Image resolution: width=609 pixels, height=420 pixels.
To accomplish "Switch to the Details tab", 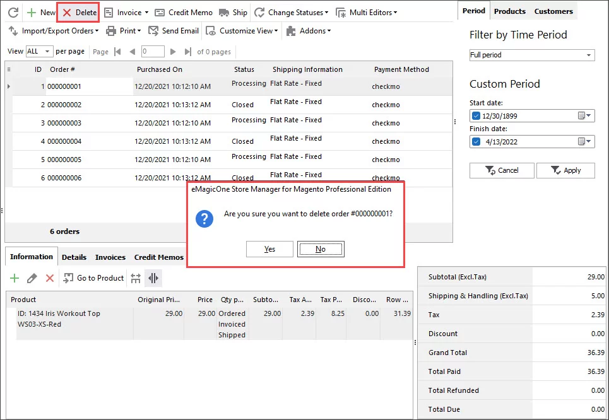I will point(74,257).
